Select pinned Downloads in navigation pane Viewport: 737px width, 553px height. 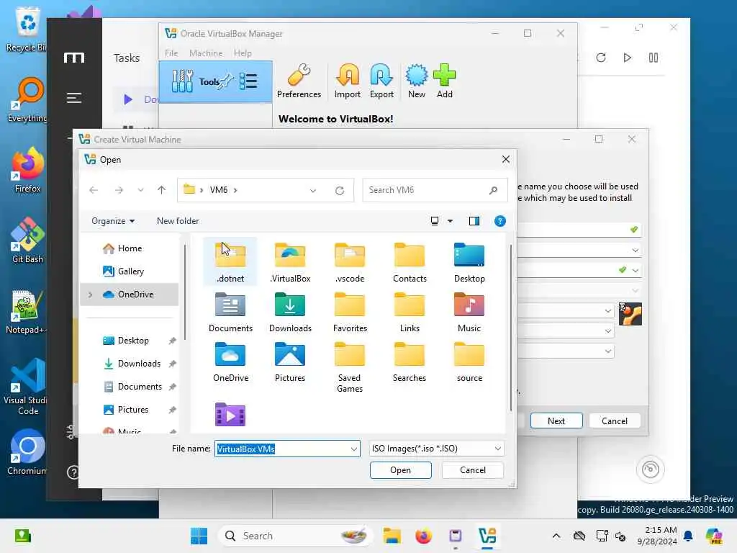pyautogui.click(x=130, y=364)
